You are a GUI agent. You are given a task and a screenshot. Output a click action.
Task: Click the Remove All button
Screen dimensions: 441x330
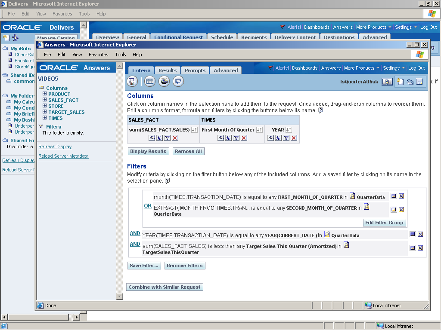[x=188, y=151]
